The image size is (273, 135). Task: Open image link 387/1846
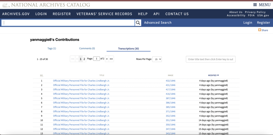[x=170, y=98]
